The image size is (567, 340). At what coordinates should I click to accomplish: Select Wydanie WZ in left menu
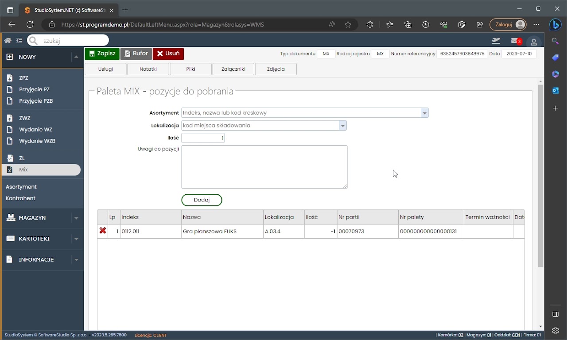tap(35, 130)
